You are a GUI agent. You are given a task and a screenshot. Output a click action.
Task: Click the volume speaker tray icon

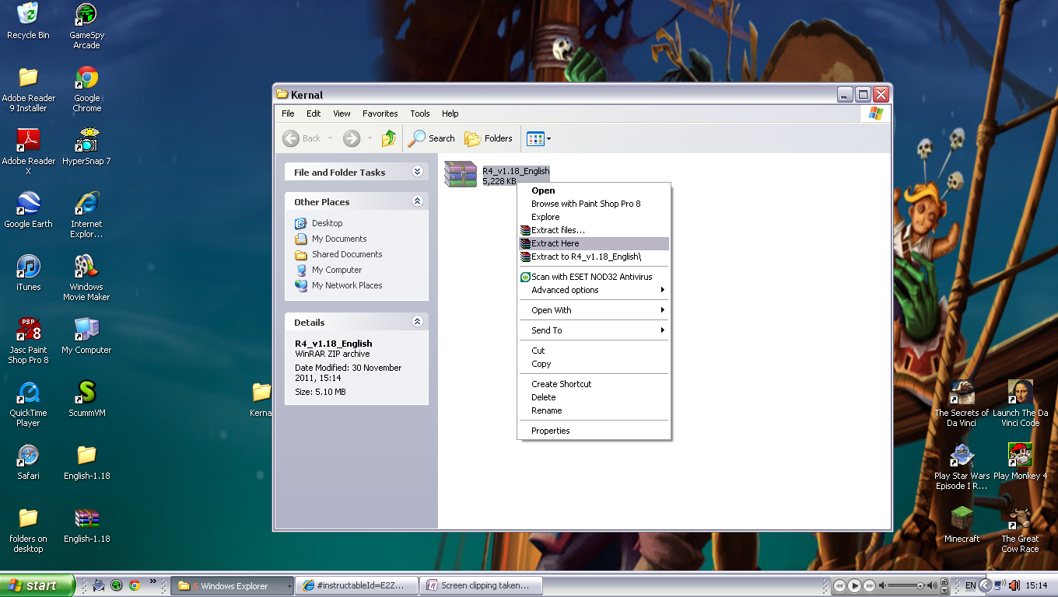point(1014,585)
